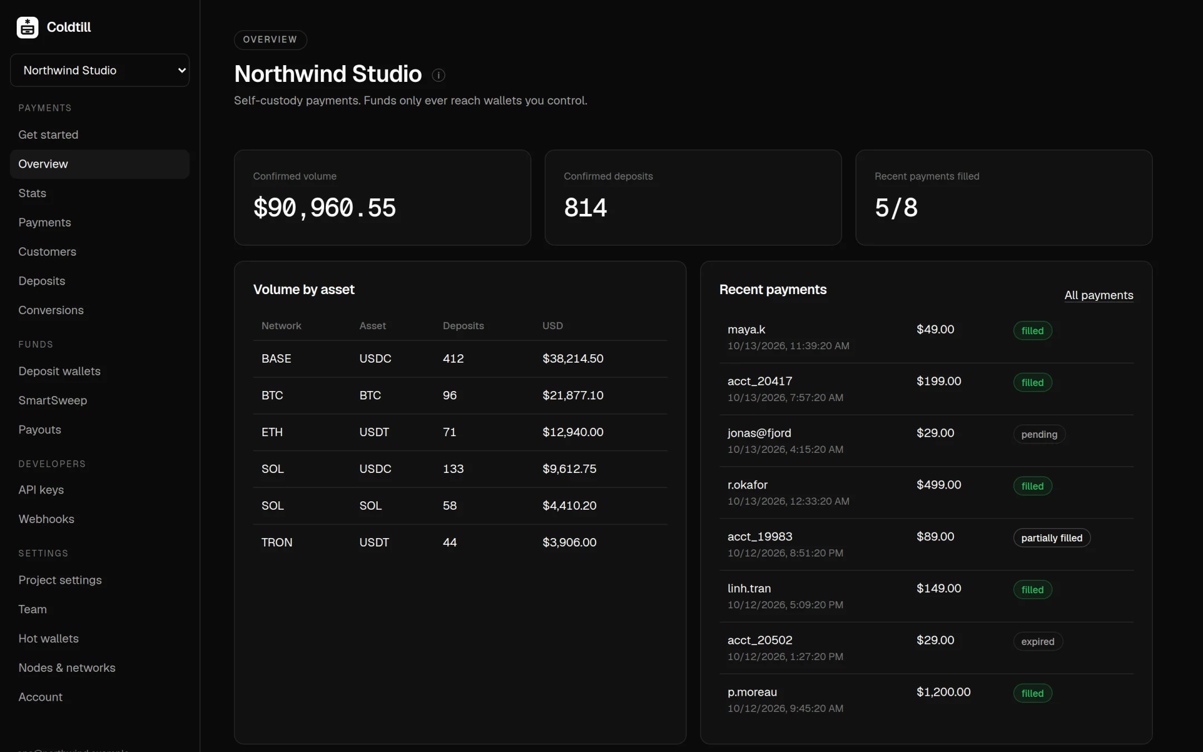Click the Coldtill brand name
Viewport: 1203px width, 752px height.
click(x=69, y=27)
